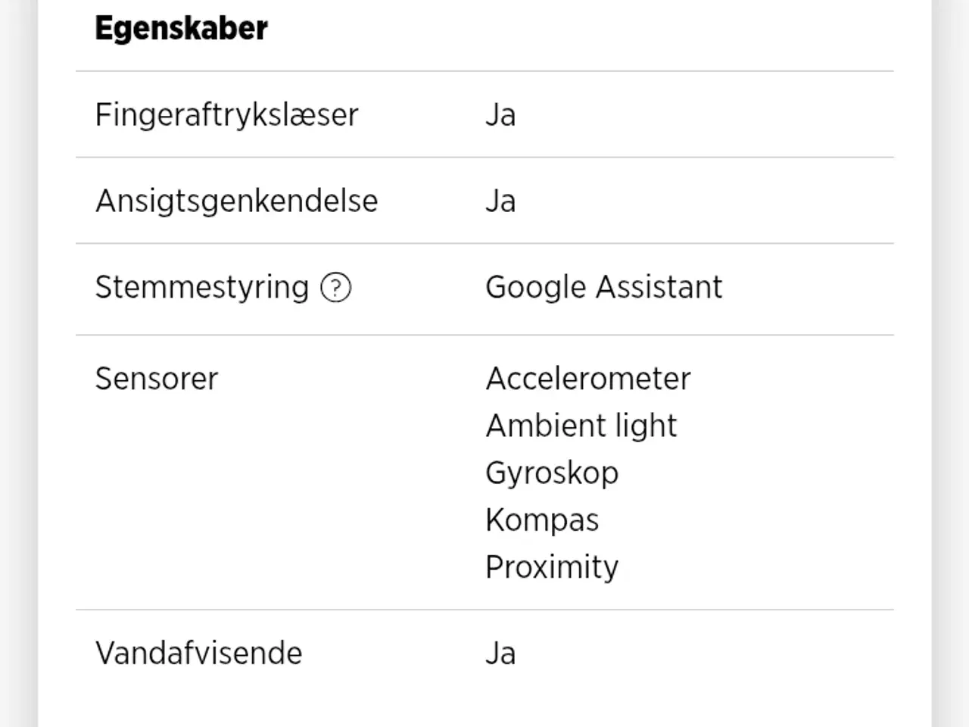Click the Ja value beside Ansigtsgenkendelse
Viewport: 969px width, 727px height.
[x=500, y=201]
